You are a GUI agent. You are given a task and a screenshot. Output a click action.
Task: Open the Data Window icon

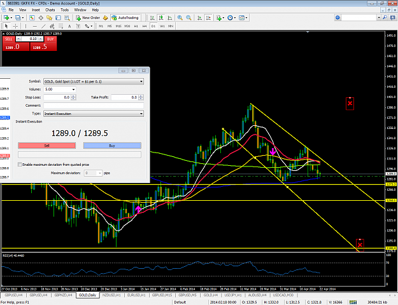click(41, 18)
